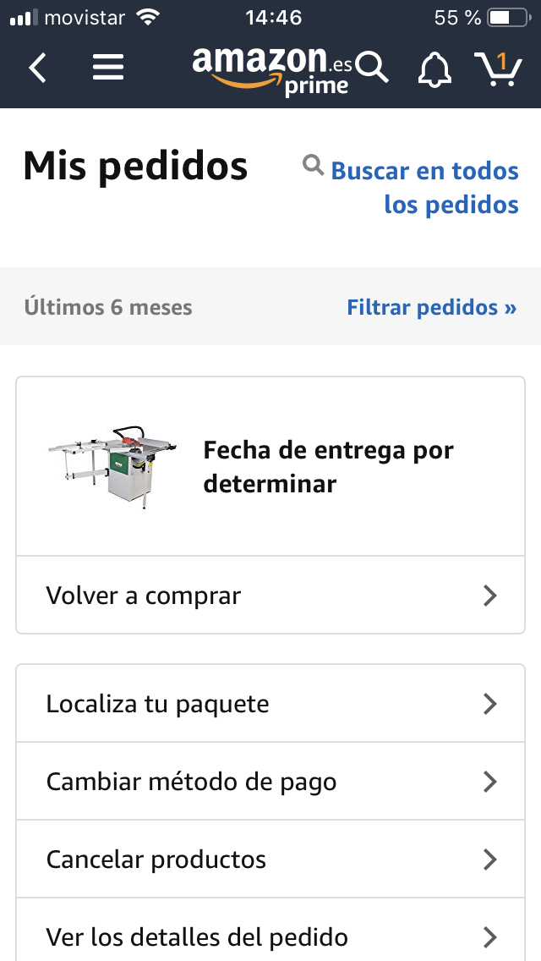Tap Fecha de entrega por determinar text

(x=328, y=467)
